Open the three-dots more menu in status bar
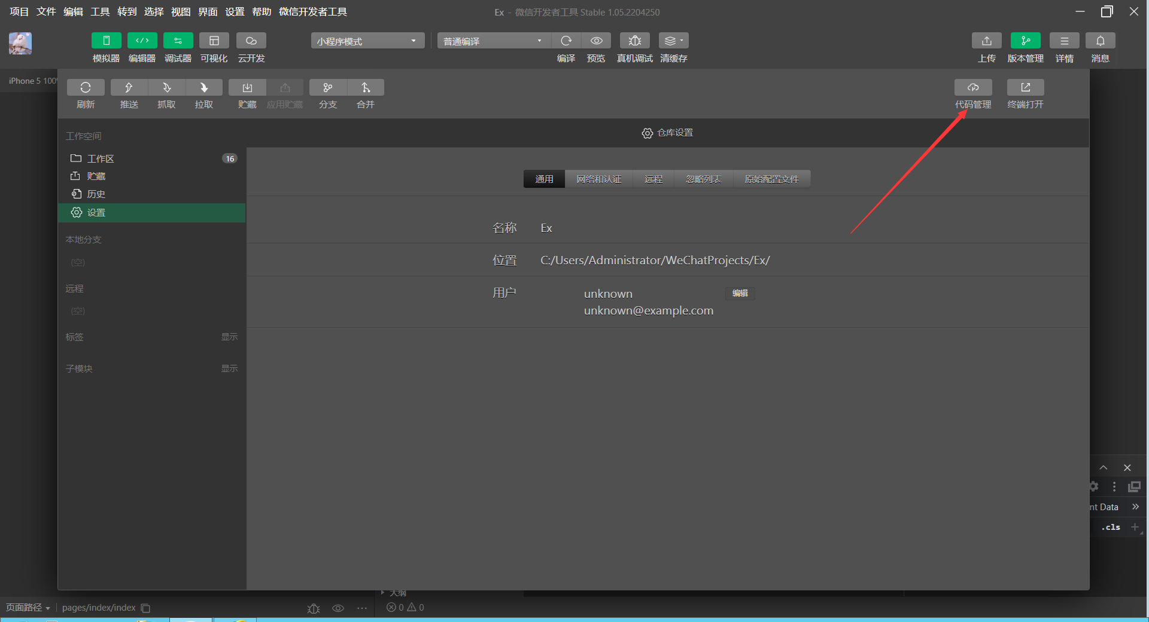 click(362, 608)
